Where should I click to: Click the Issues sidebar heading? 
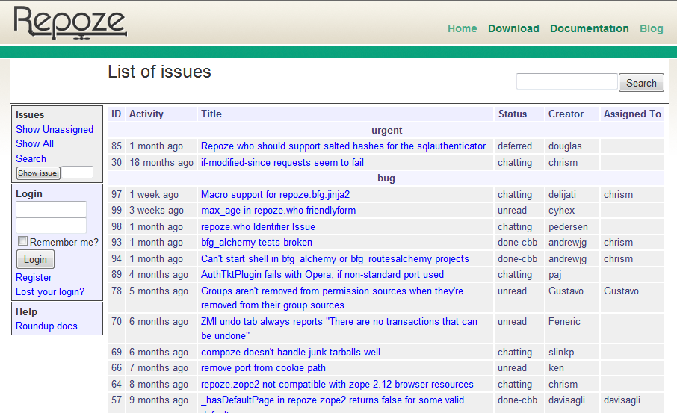30,115
